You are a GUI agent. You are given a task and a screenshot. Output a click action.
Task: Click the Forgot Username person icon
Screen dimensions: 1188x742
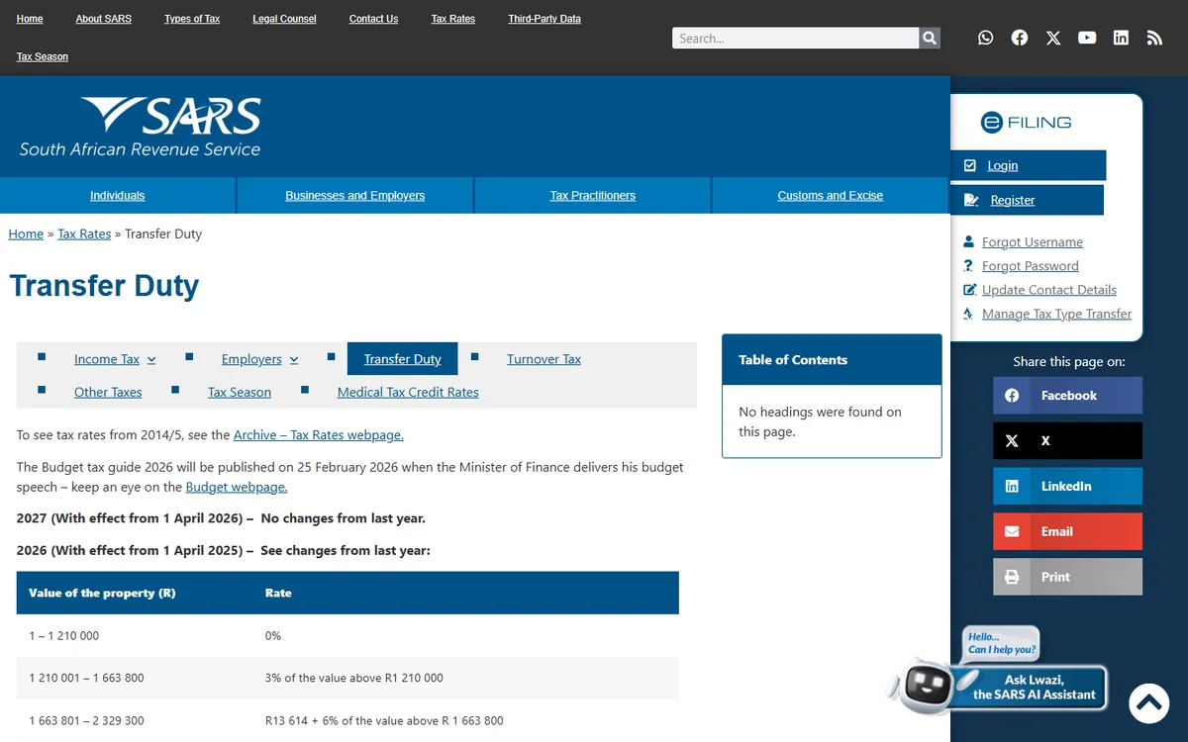(x=969, y=241)
